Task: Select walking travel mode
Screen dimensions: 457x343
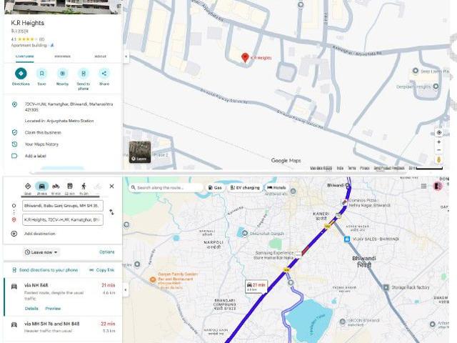Action: (84, 188)
